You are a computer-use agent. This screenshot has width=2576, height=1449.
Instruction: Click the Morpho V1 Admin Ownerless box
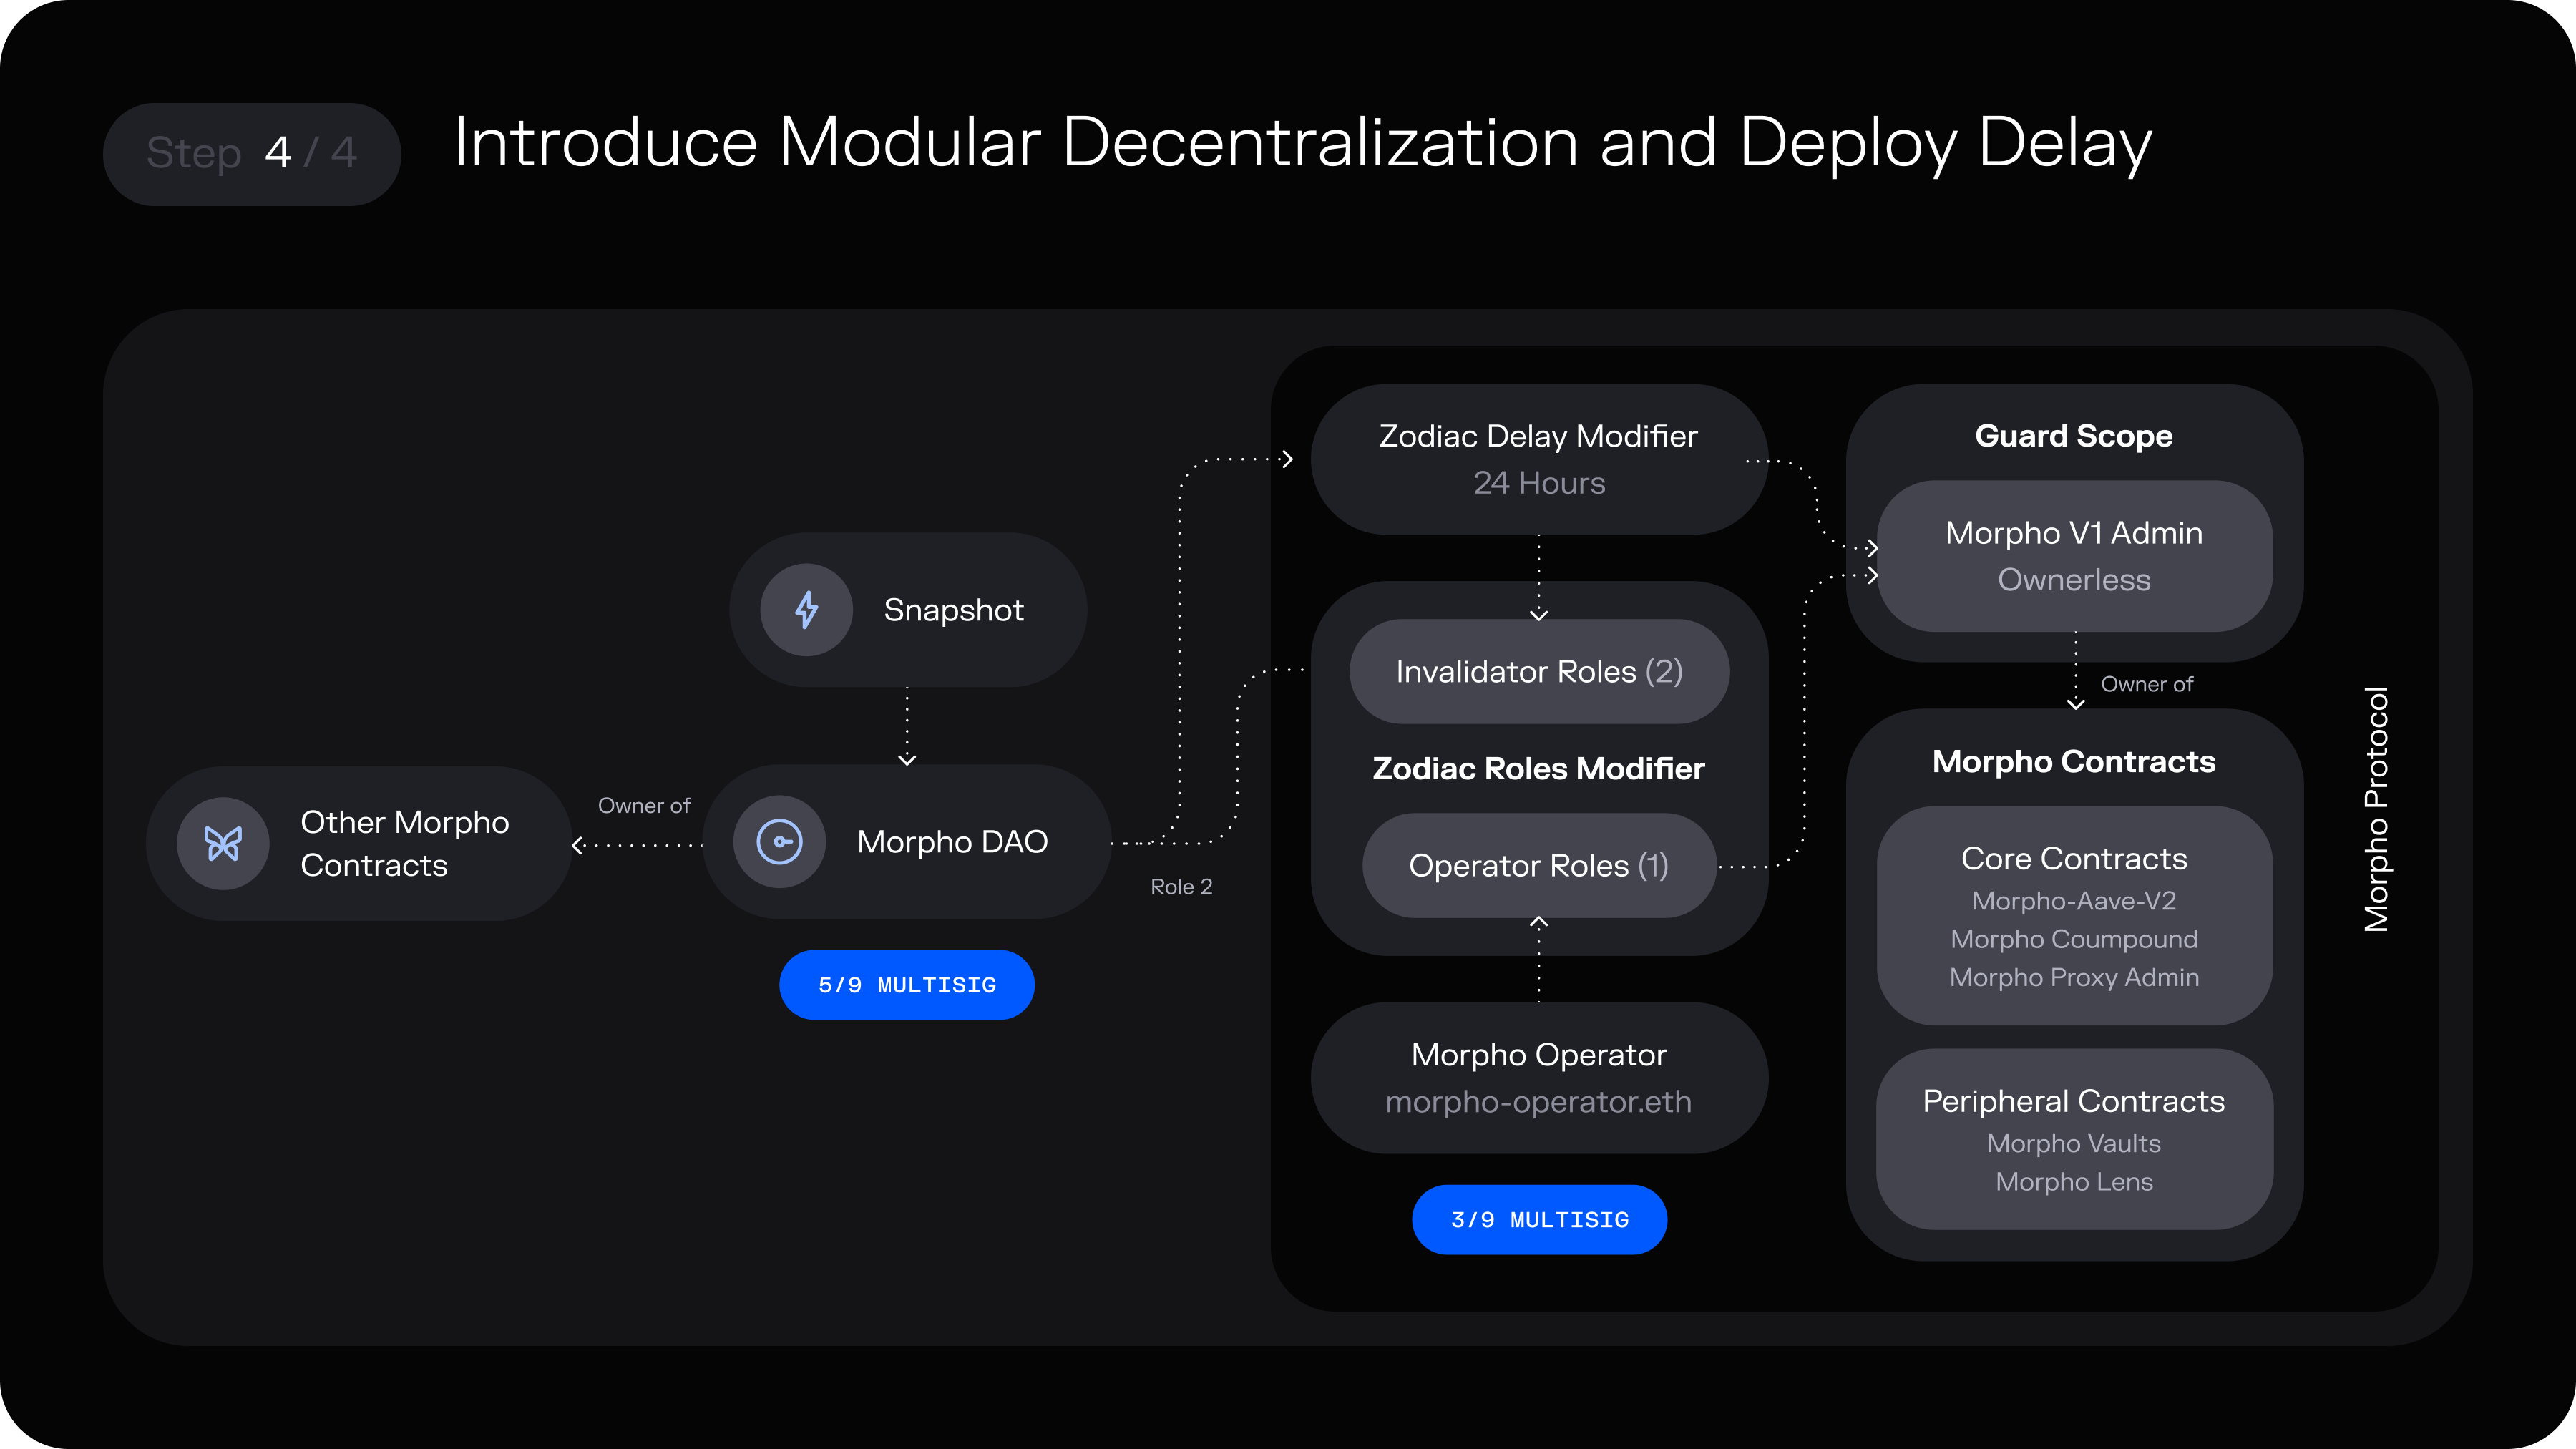[x=2074, y=556]
